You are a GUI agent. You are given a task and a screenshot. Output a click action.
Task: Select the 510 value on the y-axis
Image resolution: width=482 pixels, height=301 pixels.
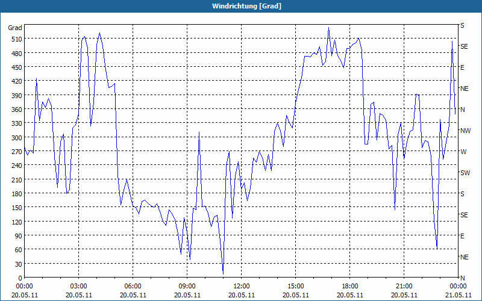click(x=17, y=39)
